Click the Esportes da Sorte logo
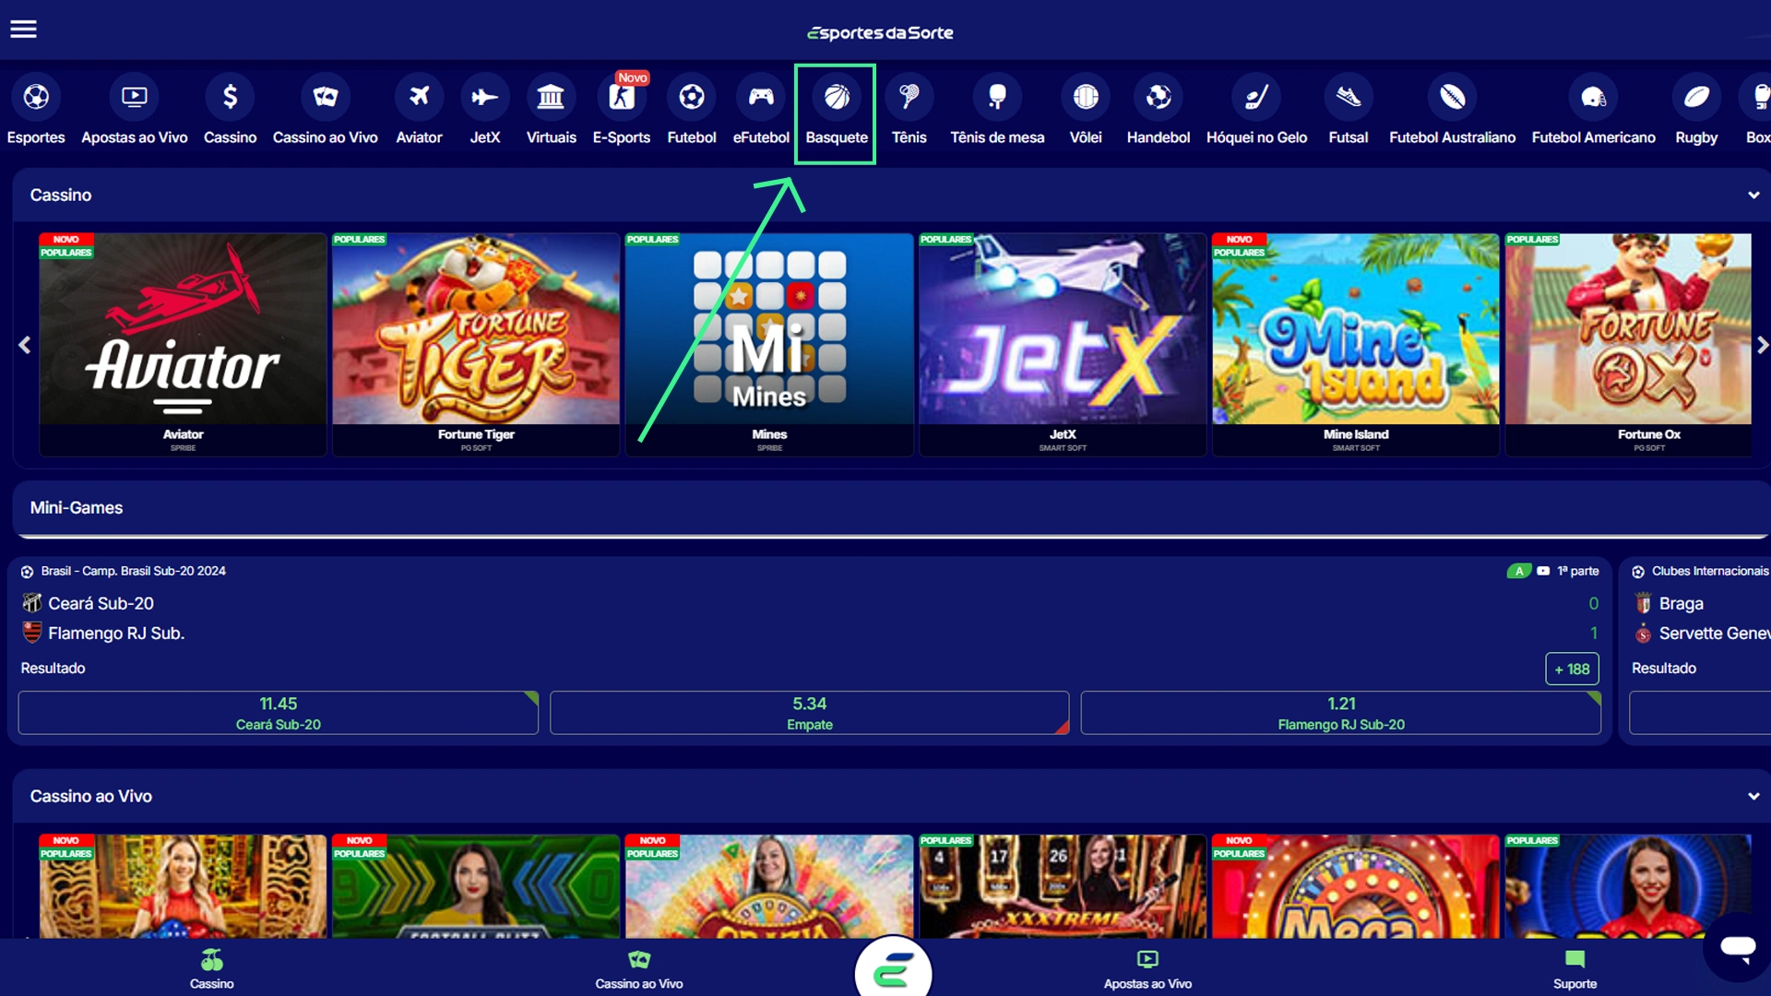The height and width of the screenshot is (996, 1771). coord(880,32)
